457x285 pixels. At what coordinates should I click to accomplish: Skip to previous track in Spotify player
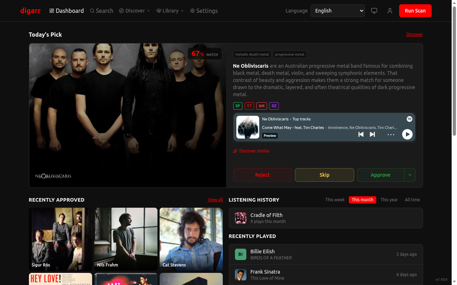point(361,134)
